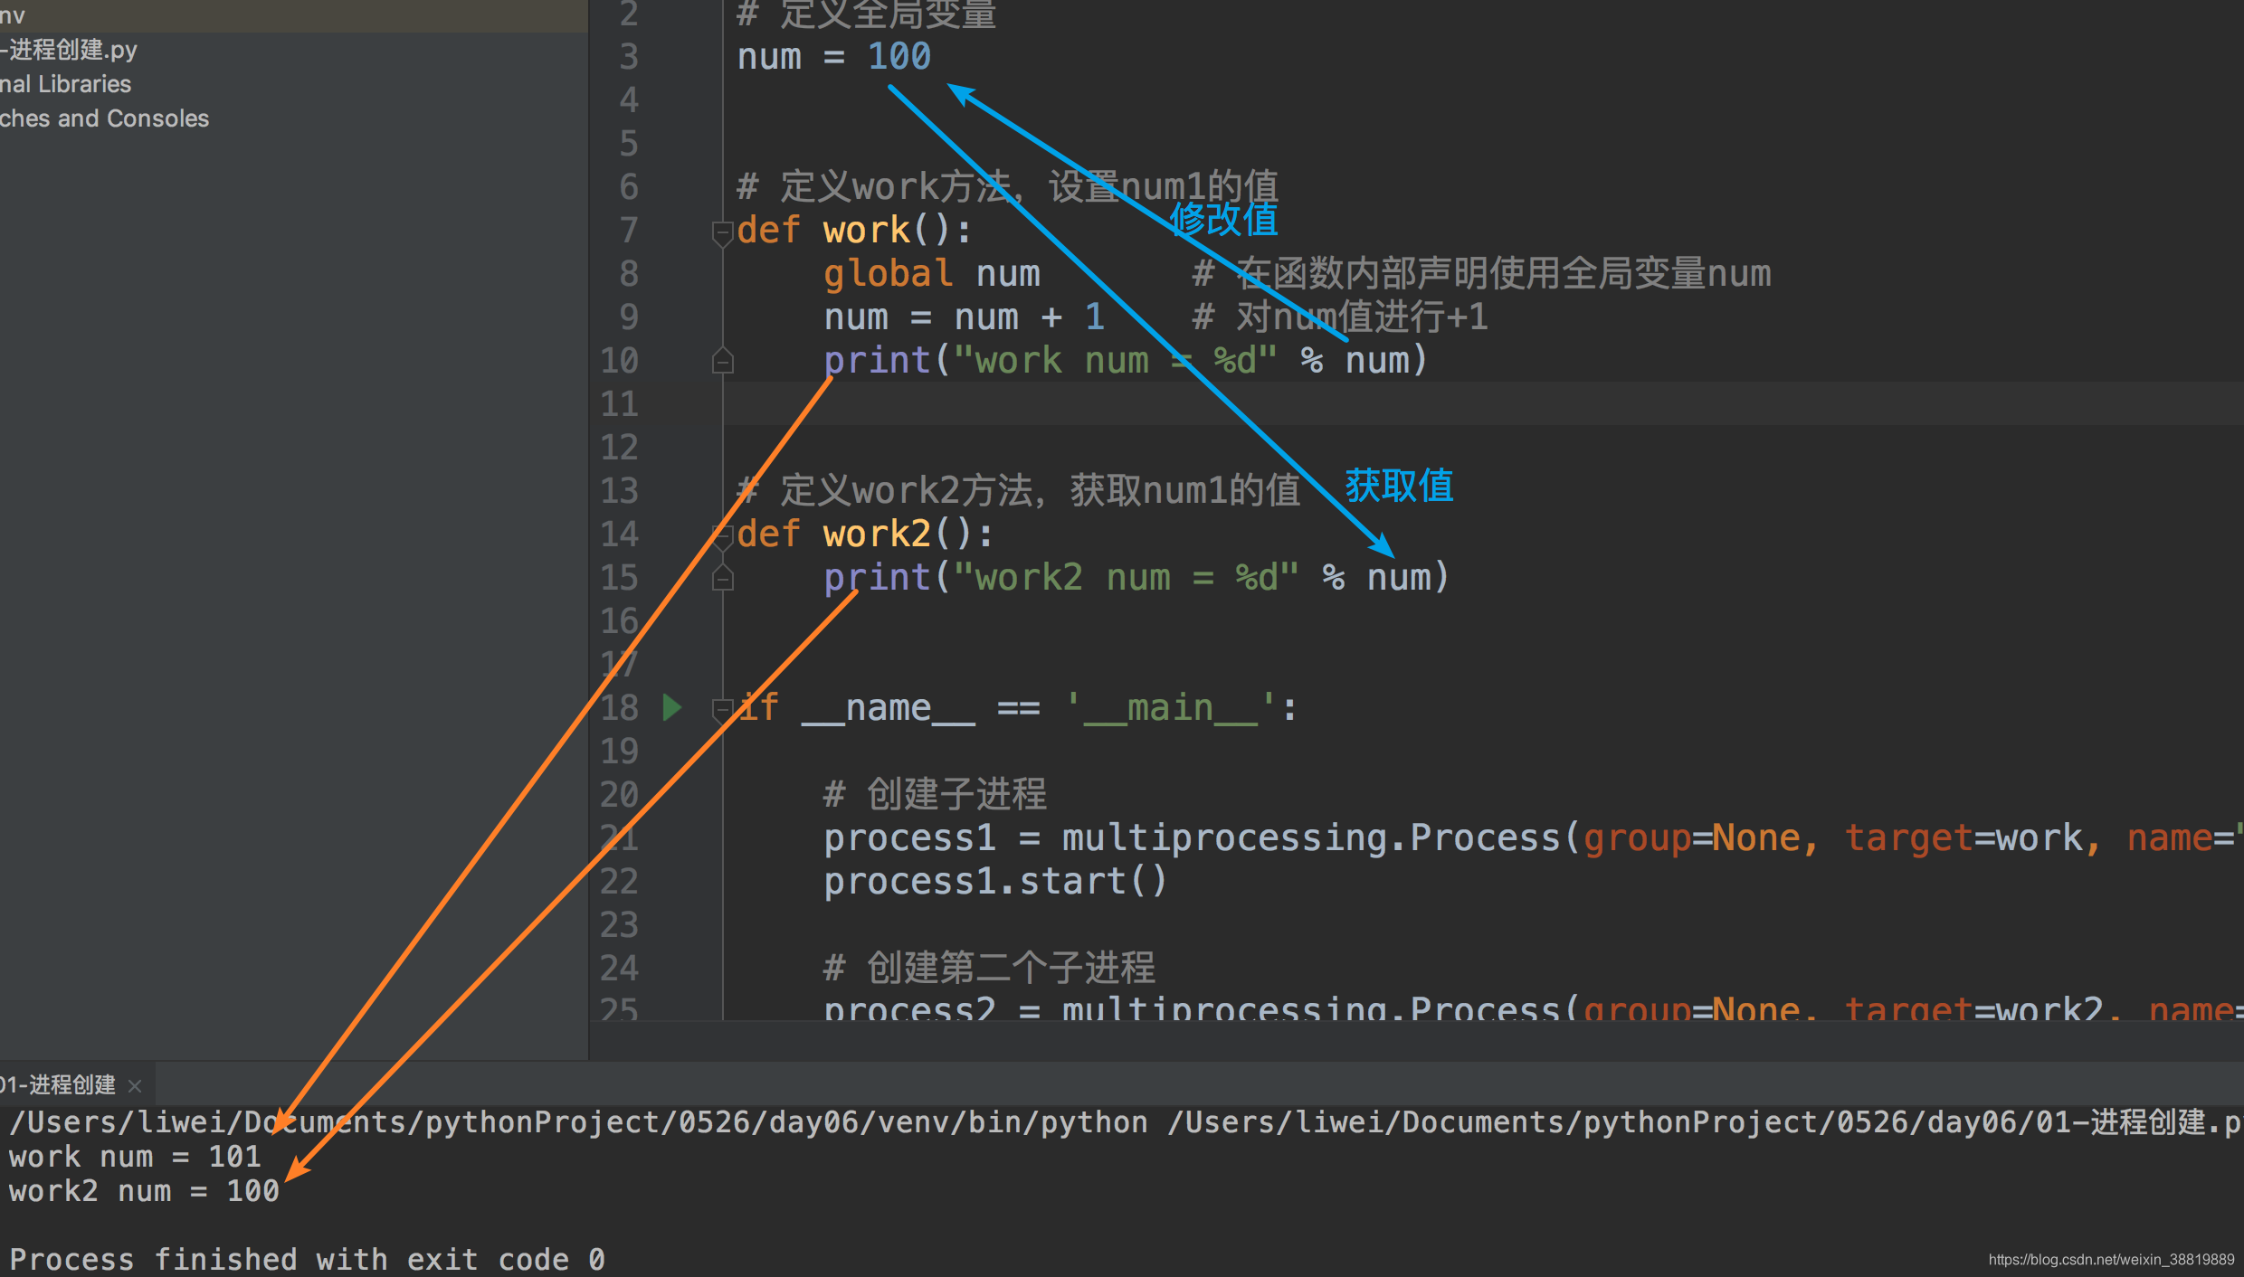Collapse the work() function with its fold arrow
This screenshot has height=1277, width=2244.
722,233
